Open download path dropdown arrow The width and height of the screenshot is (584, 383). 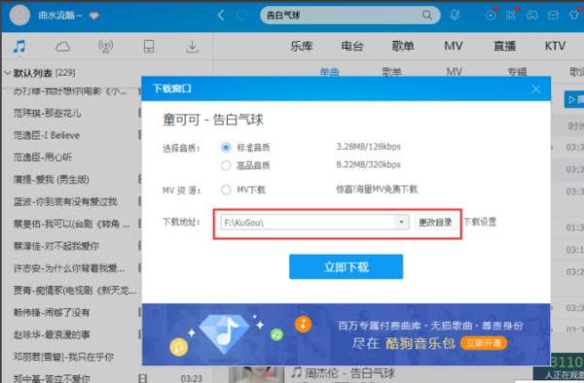pos(401,223)
